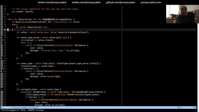Click the 'let stripped_state = match event_type' line

39,89
